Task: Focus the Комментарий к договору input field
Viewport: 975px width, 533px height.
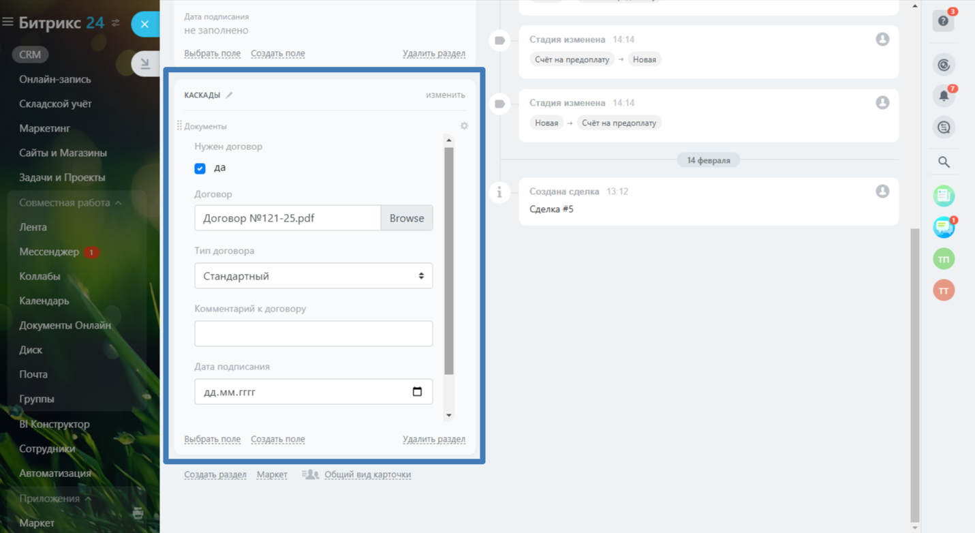Action: (x=313, y=334)
